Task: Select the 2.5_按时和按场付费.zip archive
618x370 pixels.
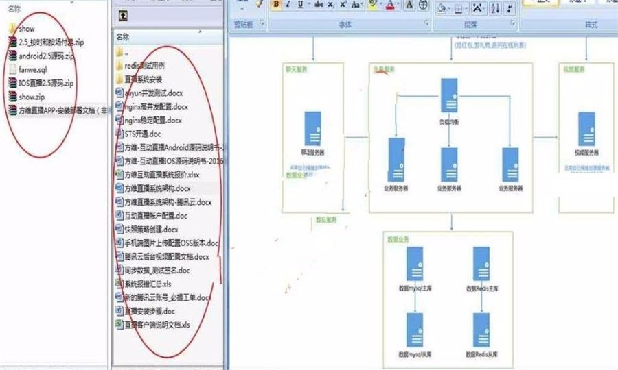Action: 47,42
